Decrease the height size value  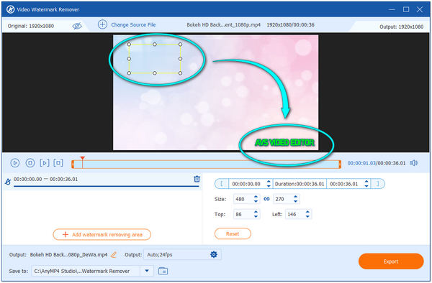click(296, 201)
